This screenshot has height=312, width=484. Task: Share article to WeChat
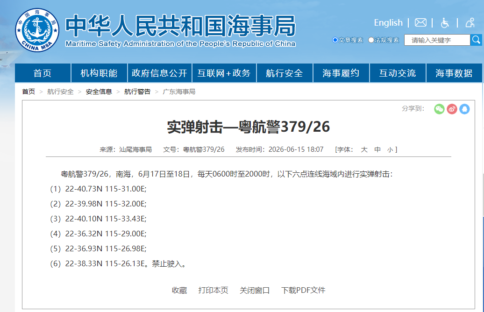point(439,109)
